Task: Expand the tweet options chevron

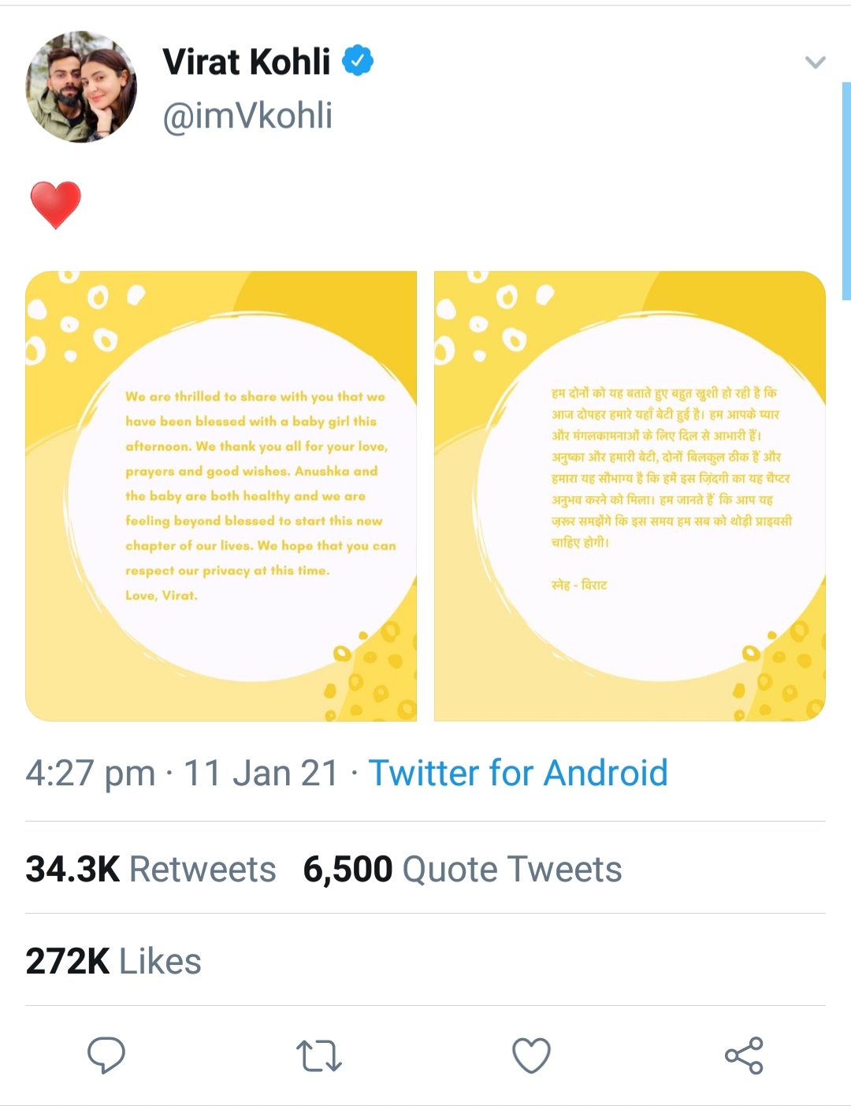Action: 816,62
